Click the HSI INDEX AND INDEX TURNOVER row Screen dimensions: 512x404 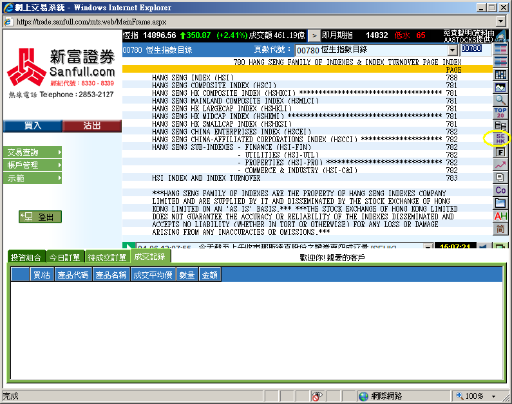[x=307, y=178]
